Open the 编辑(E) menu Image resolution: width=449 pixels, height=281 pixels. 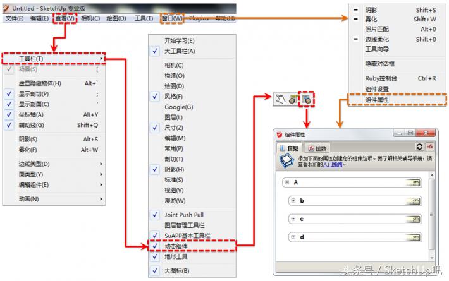39,18
